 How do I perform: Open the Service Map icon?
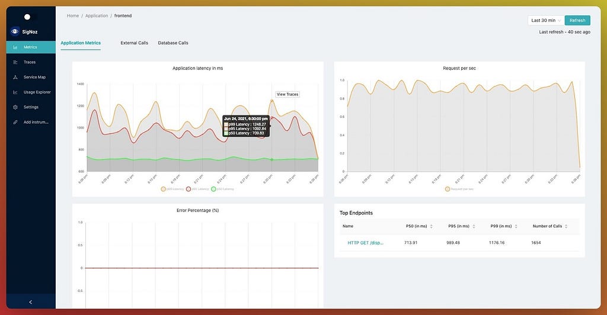click(15, 78)
